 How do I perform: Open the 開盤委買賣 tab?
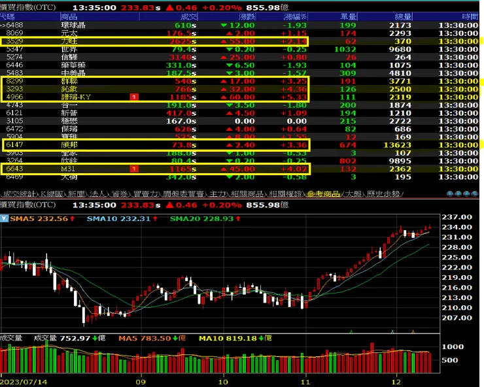[x=183, y=193]
